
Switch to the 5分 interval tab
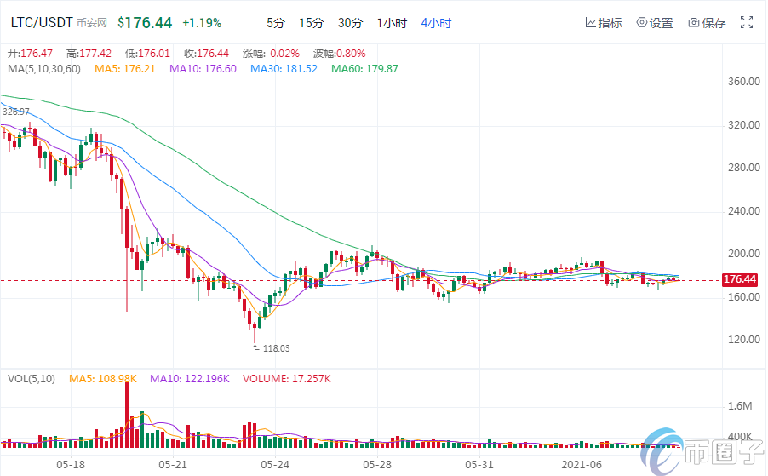(x=275, y=23)
